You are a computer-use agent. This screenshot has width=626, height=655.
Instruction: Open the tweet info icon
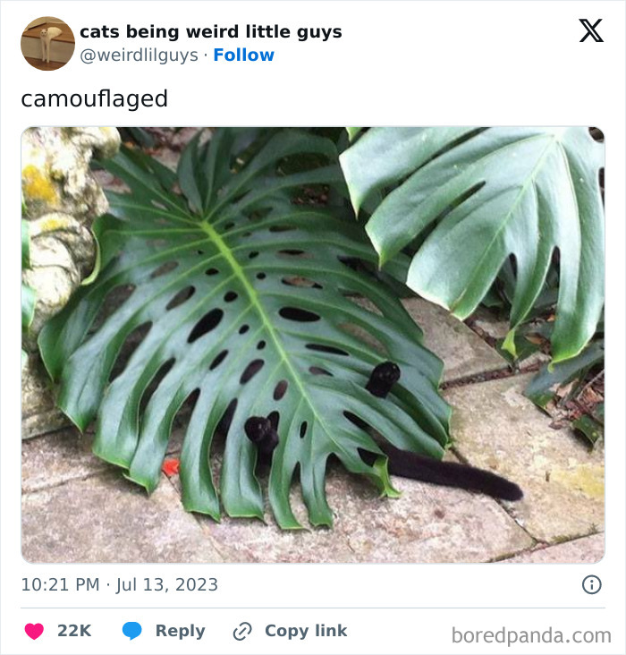coord(591,584)
